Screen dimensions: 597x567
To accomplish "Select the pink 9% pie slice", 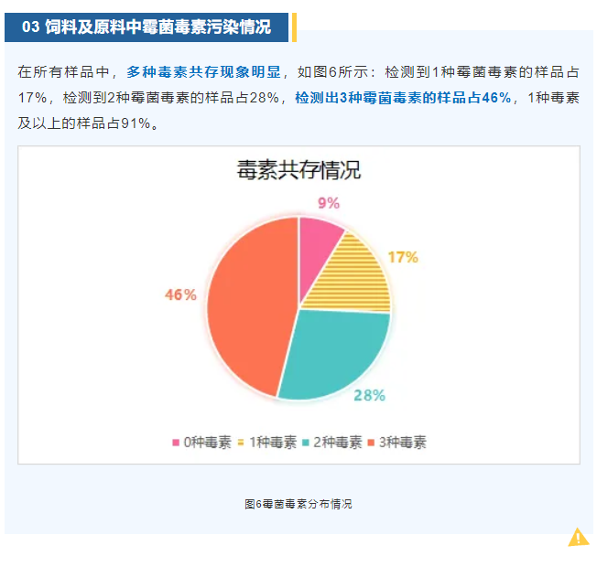I will click(316, 249).
